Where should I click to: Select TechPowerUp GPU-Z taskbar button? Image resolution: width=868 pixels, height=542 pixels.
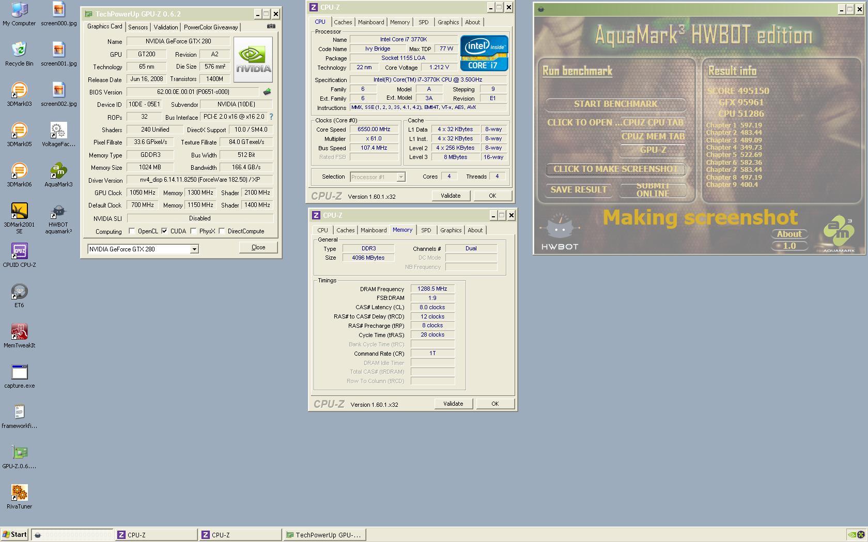coord(324,535)
